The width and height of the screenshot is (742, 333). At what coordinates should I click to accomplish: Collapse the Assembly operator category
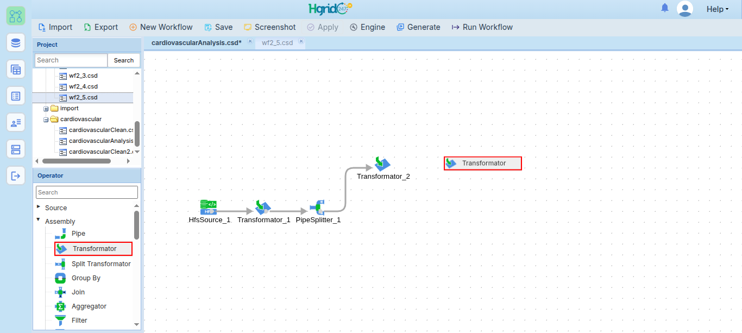(x=39, y=220)
